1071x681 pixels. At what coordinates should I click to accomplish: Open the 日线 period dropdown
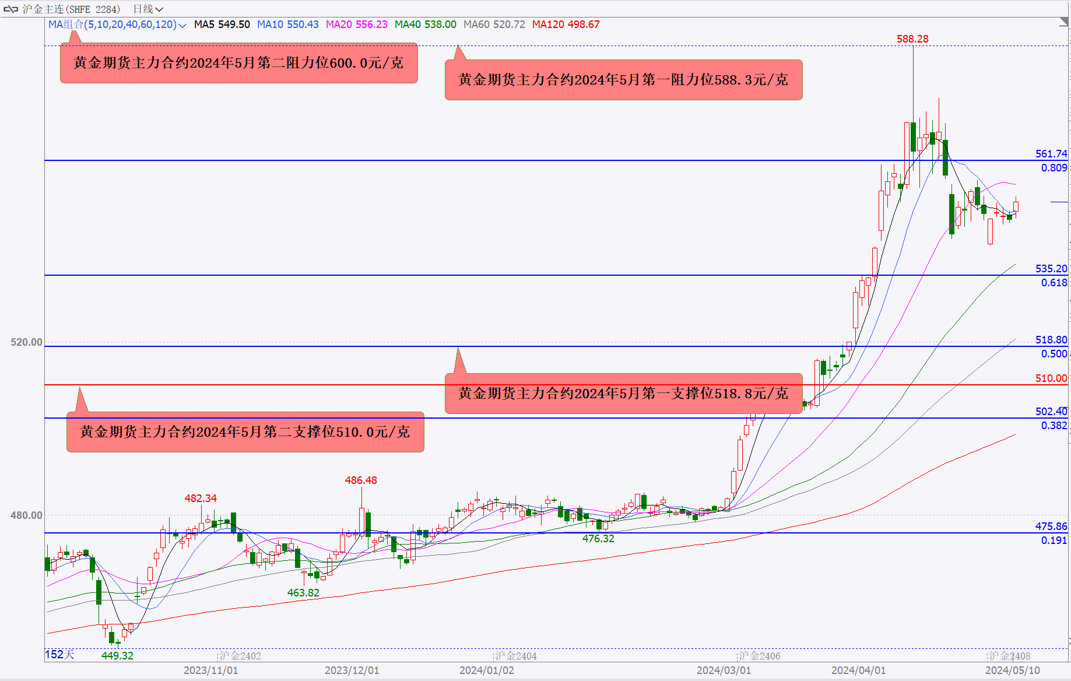pyautogui.click(x=148, y=9)
